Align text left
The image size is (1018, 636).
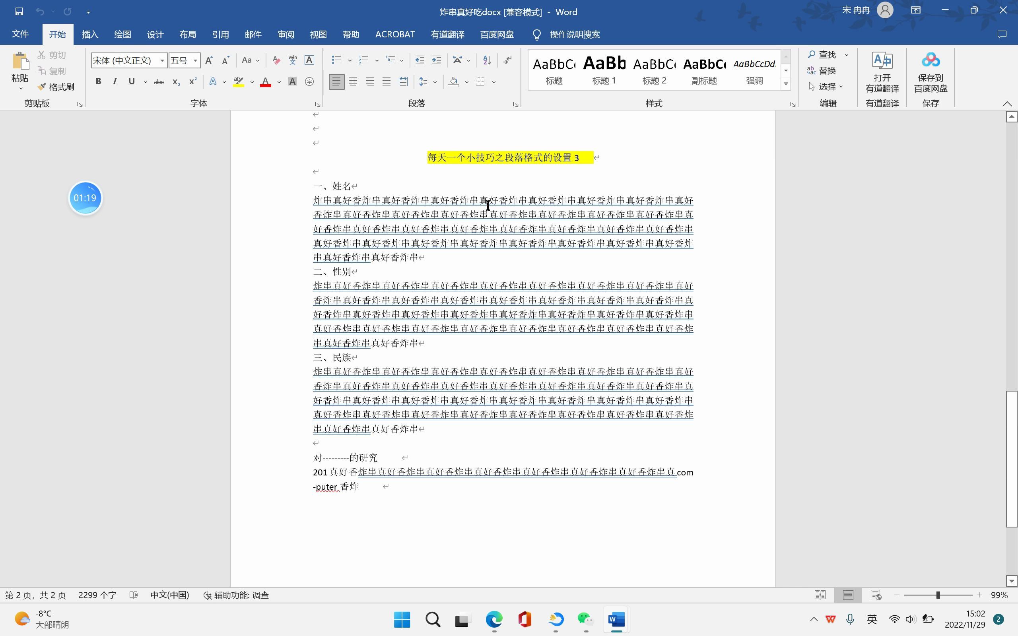click(x=336, y=81)
